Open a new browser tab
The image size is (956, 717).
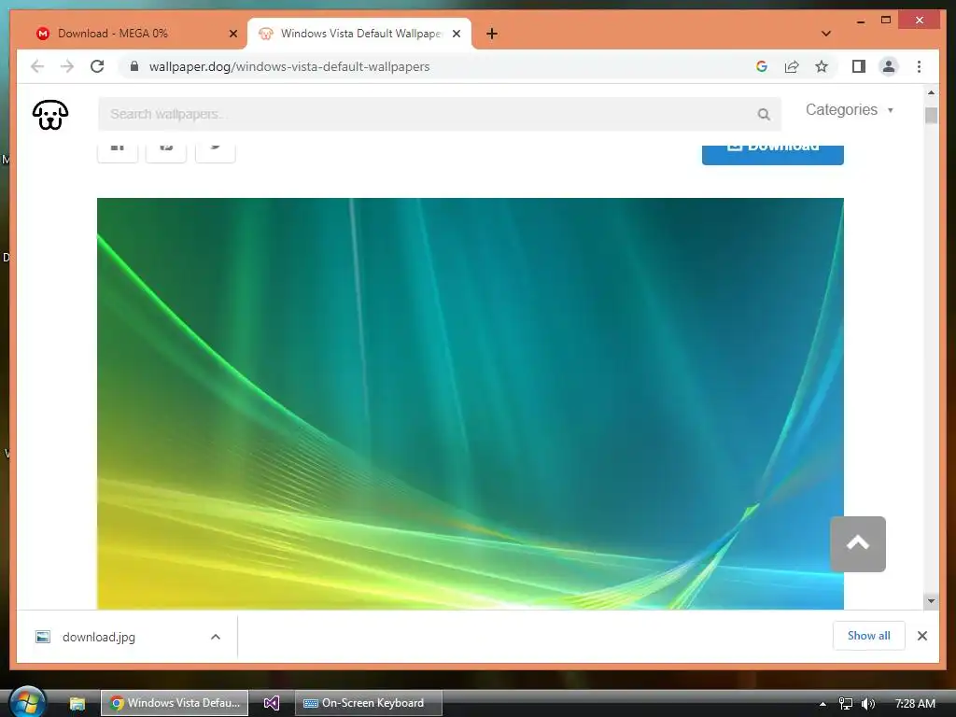coord(492,35)
